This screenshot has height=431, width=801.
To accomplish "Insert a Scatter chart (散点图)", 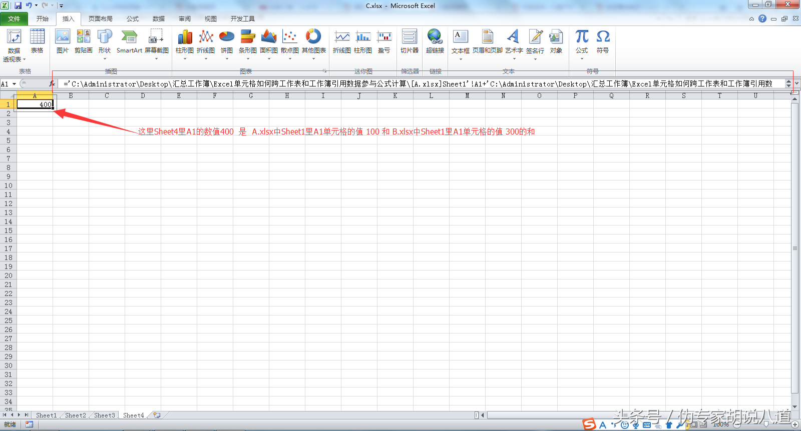I will [290, 44].
